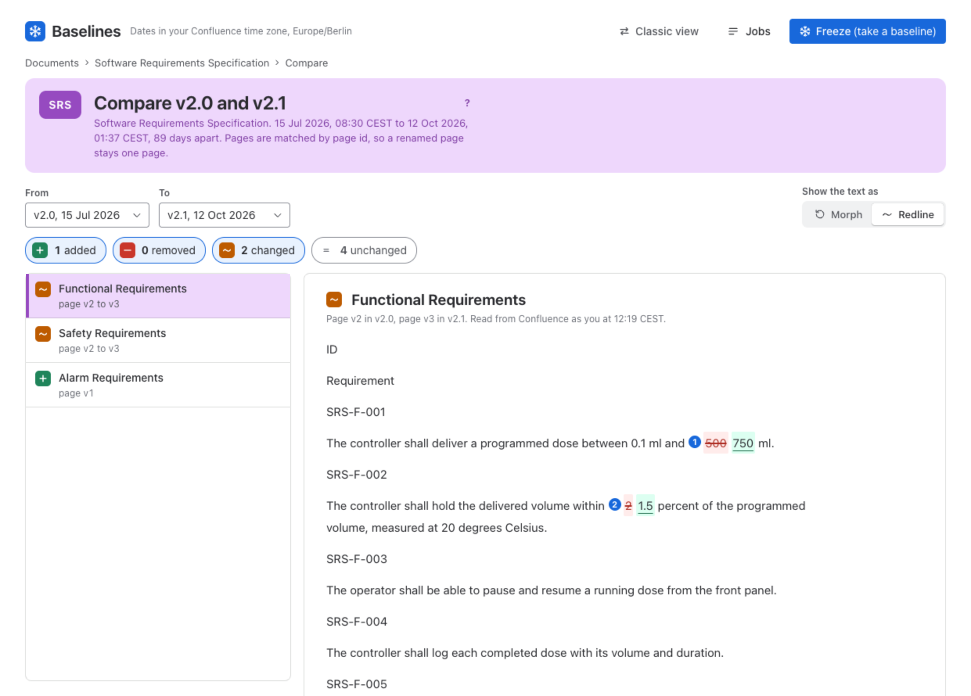Click the purple SRS document badge
The width and height of the screenshot is (971, 696).
coord(60,105)
